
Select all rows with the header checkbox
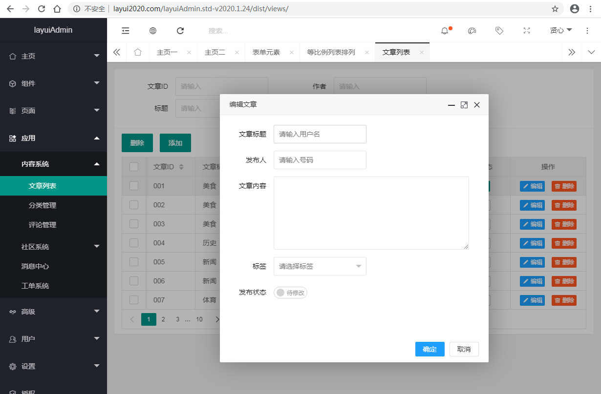tap(134, 166)
